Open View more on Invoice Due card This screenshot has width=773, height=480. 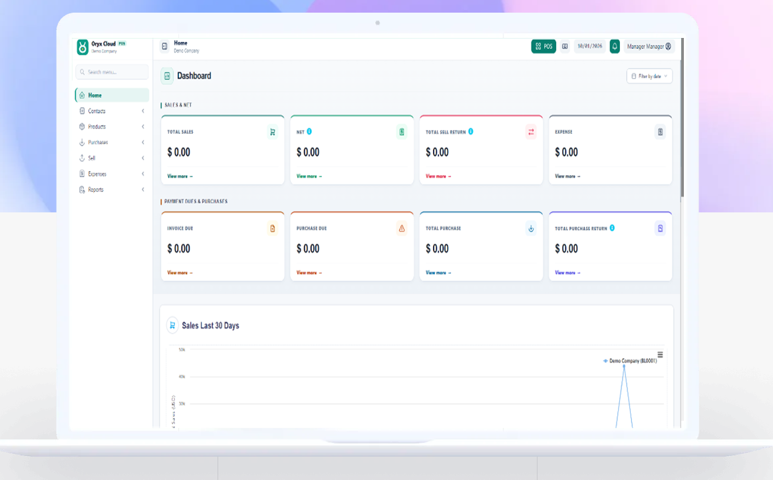(180, 273)
